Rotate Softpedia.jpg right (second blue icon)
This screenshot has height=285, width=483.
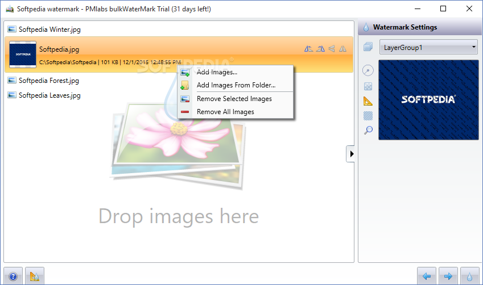[x=320, y=49]
